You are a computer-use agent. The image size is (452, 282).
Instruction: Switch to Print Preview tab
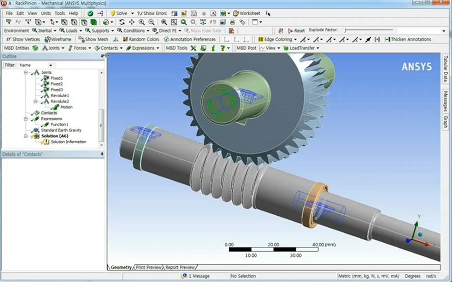[148, 267]
